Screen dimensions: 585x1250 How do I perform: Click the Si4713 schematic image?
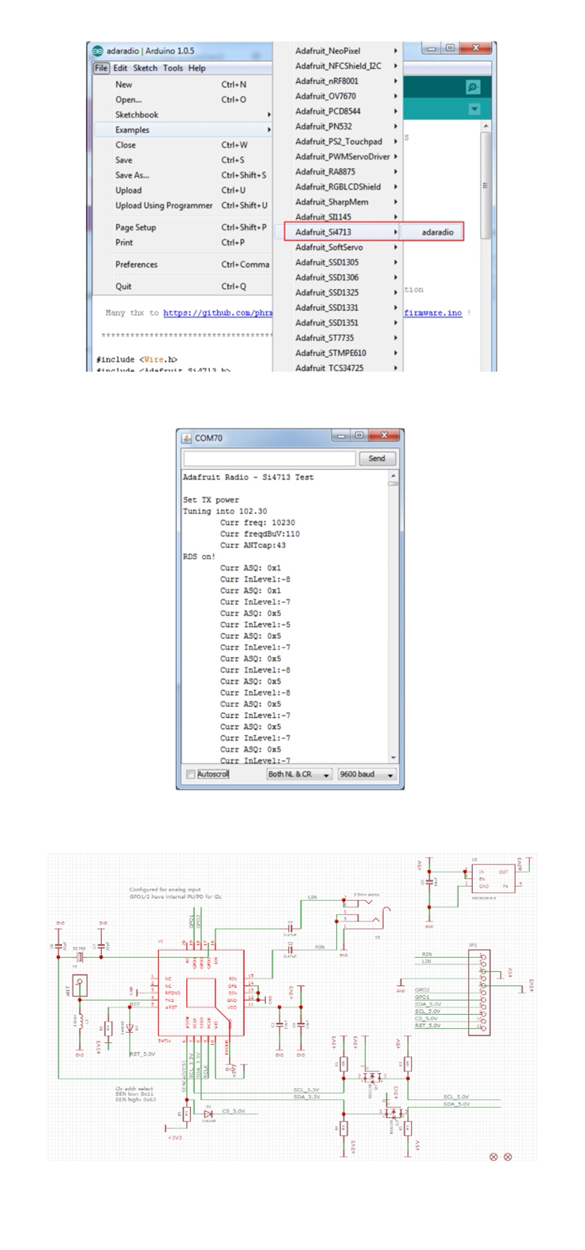coord(291,1007)
